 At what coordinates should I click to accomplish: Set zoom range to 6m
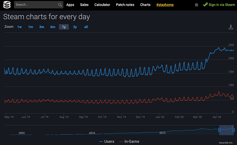tap(53, 27)
